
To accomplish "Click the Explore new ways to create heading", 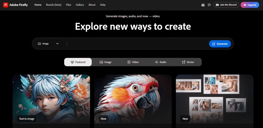I will (133, 26).
